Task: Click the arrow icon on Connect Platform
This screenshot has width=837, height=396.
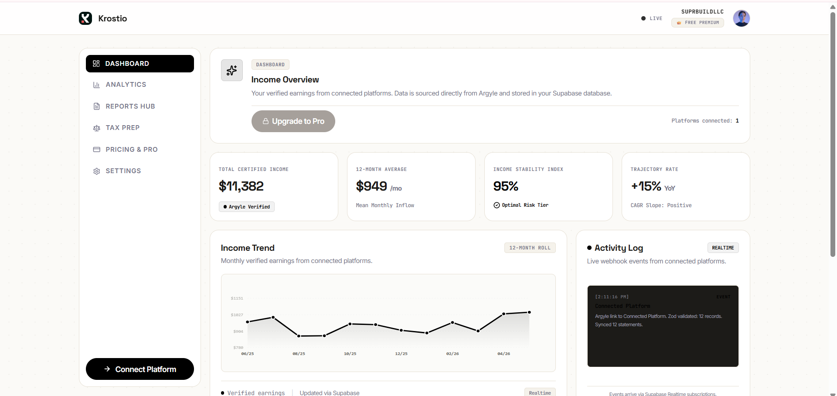Action: pos(107,369)
